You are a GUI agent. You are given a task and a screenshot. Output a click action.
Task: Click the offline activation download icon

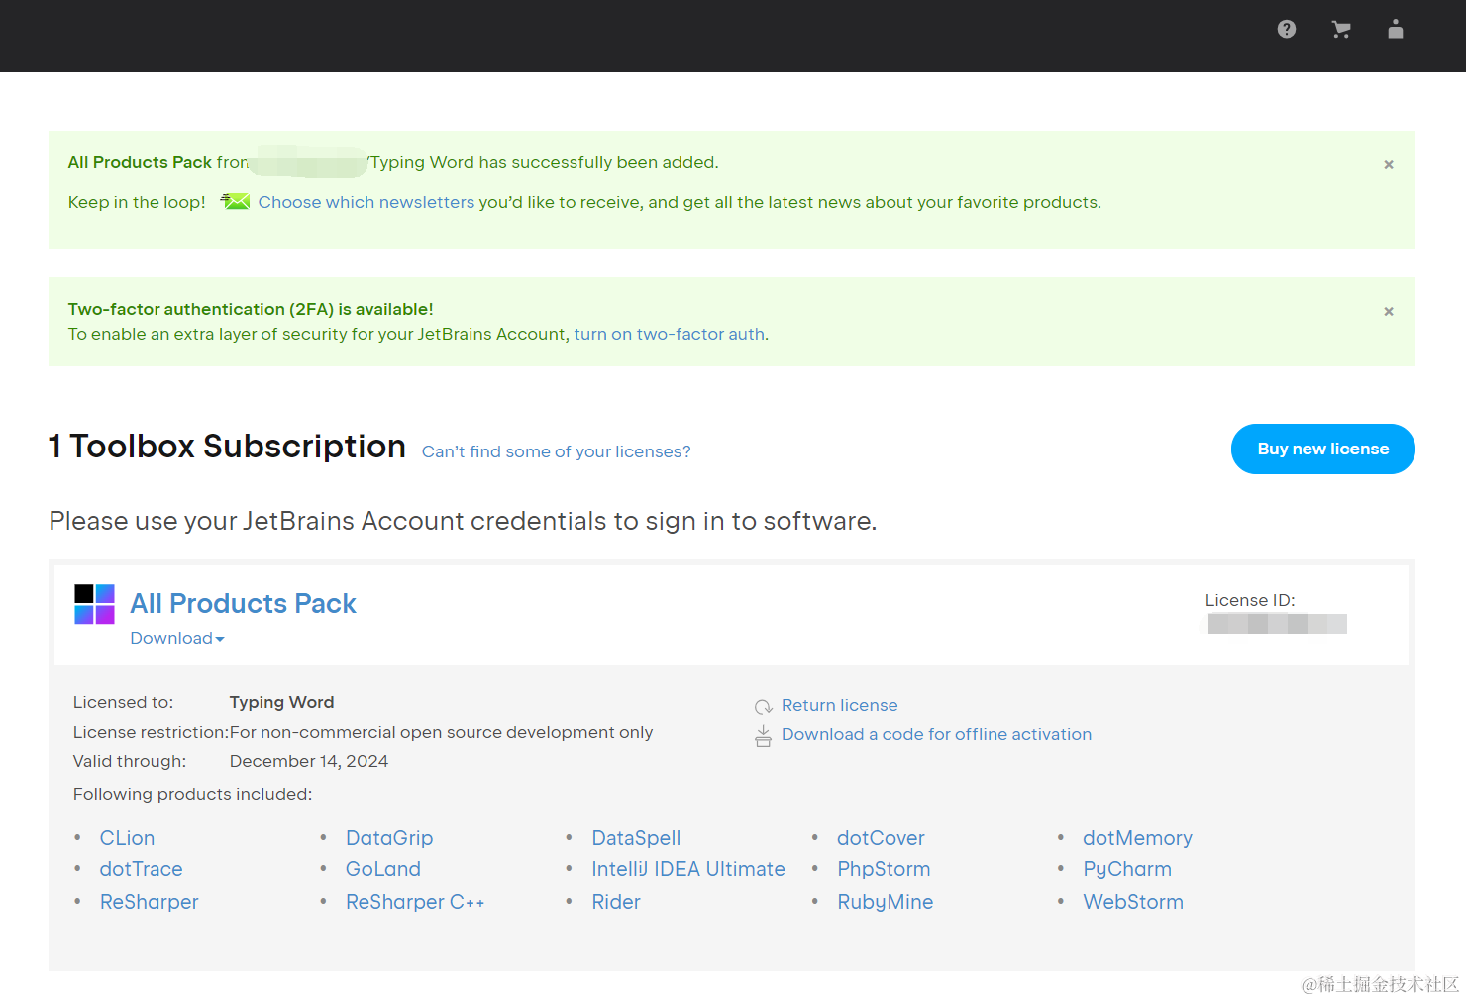pos(764,735)
